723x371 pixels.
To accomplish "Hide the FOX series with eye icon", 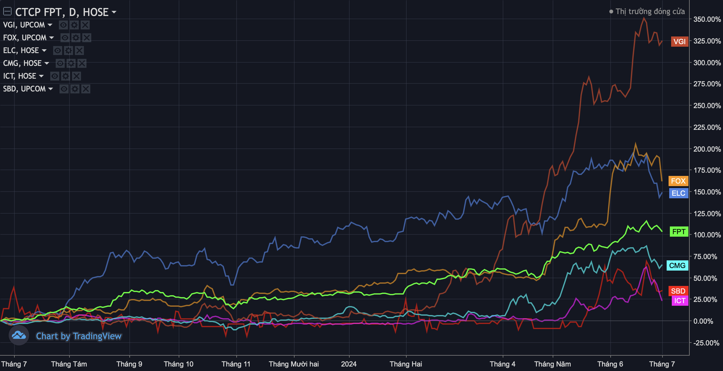I will 65,38.
